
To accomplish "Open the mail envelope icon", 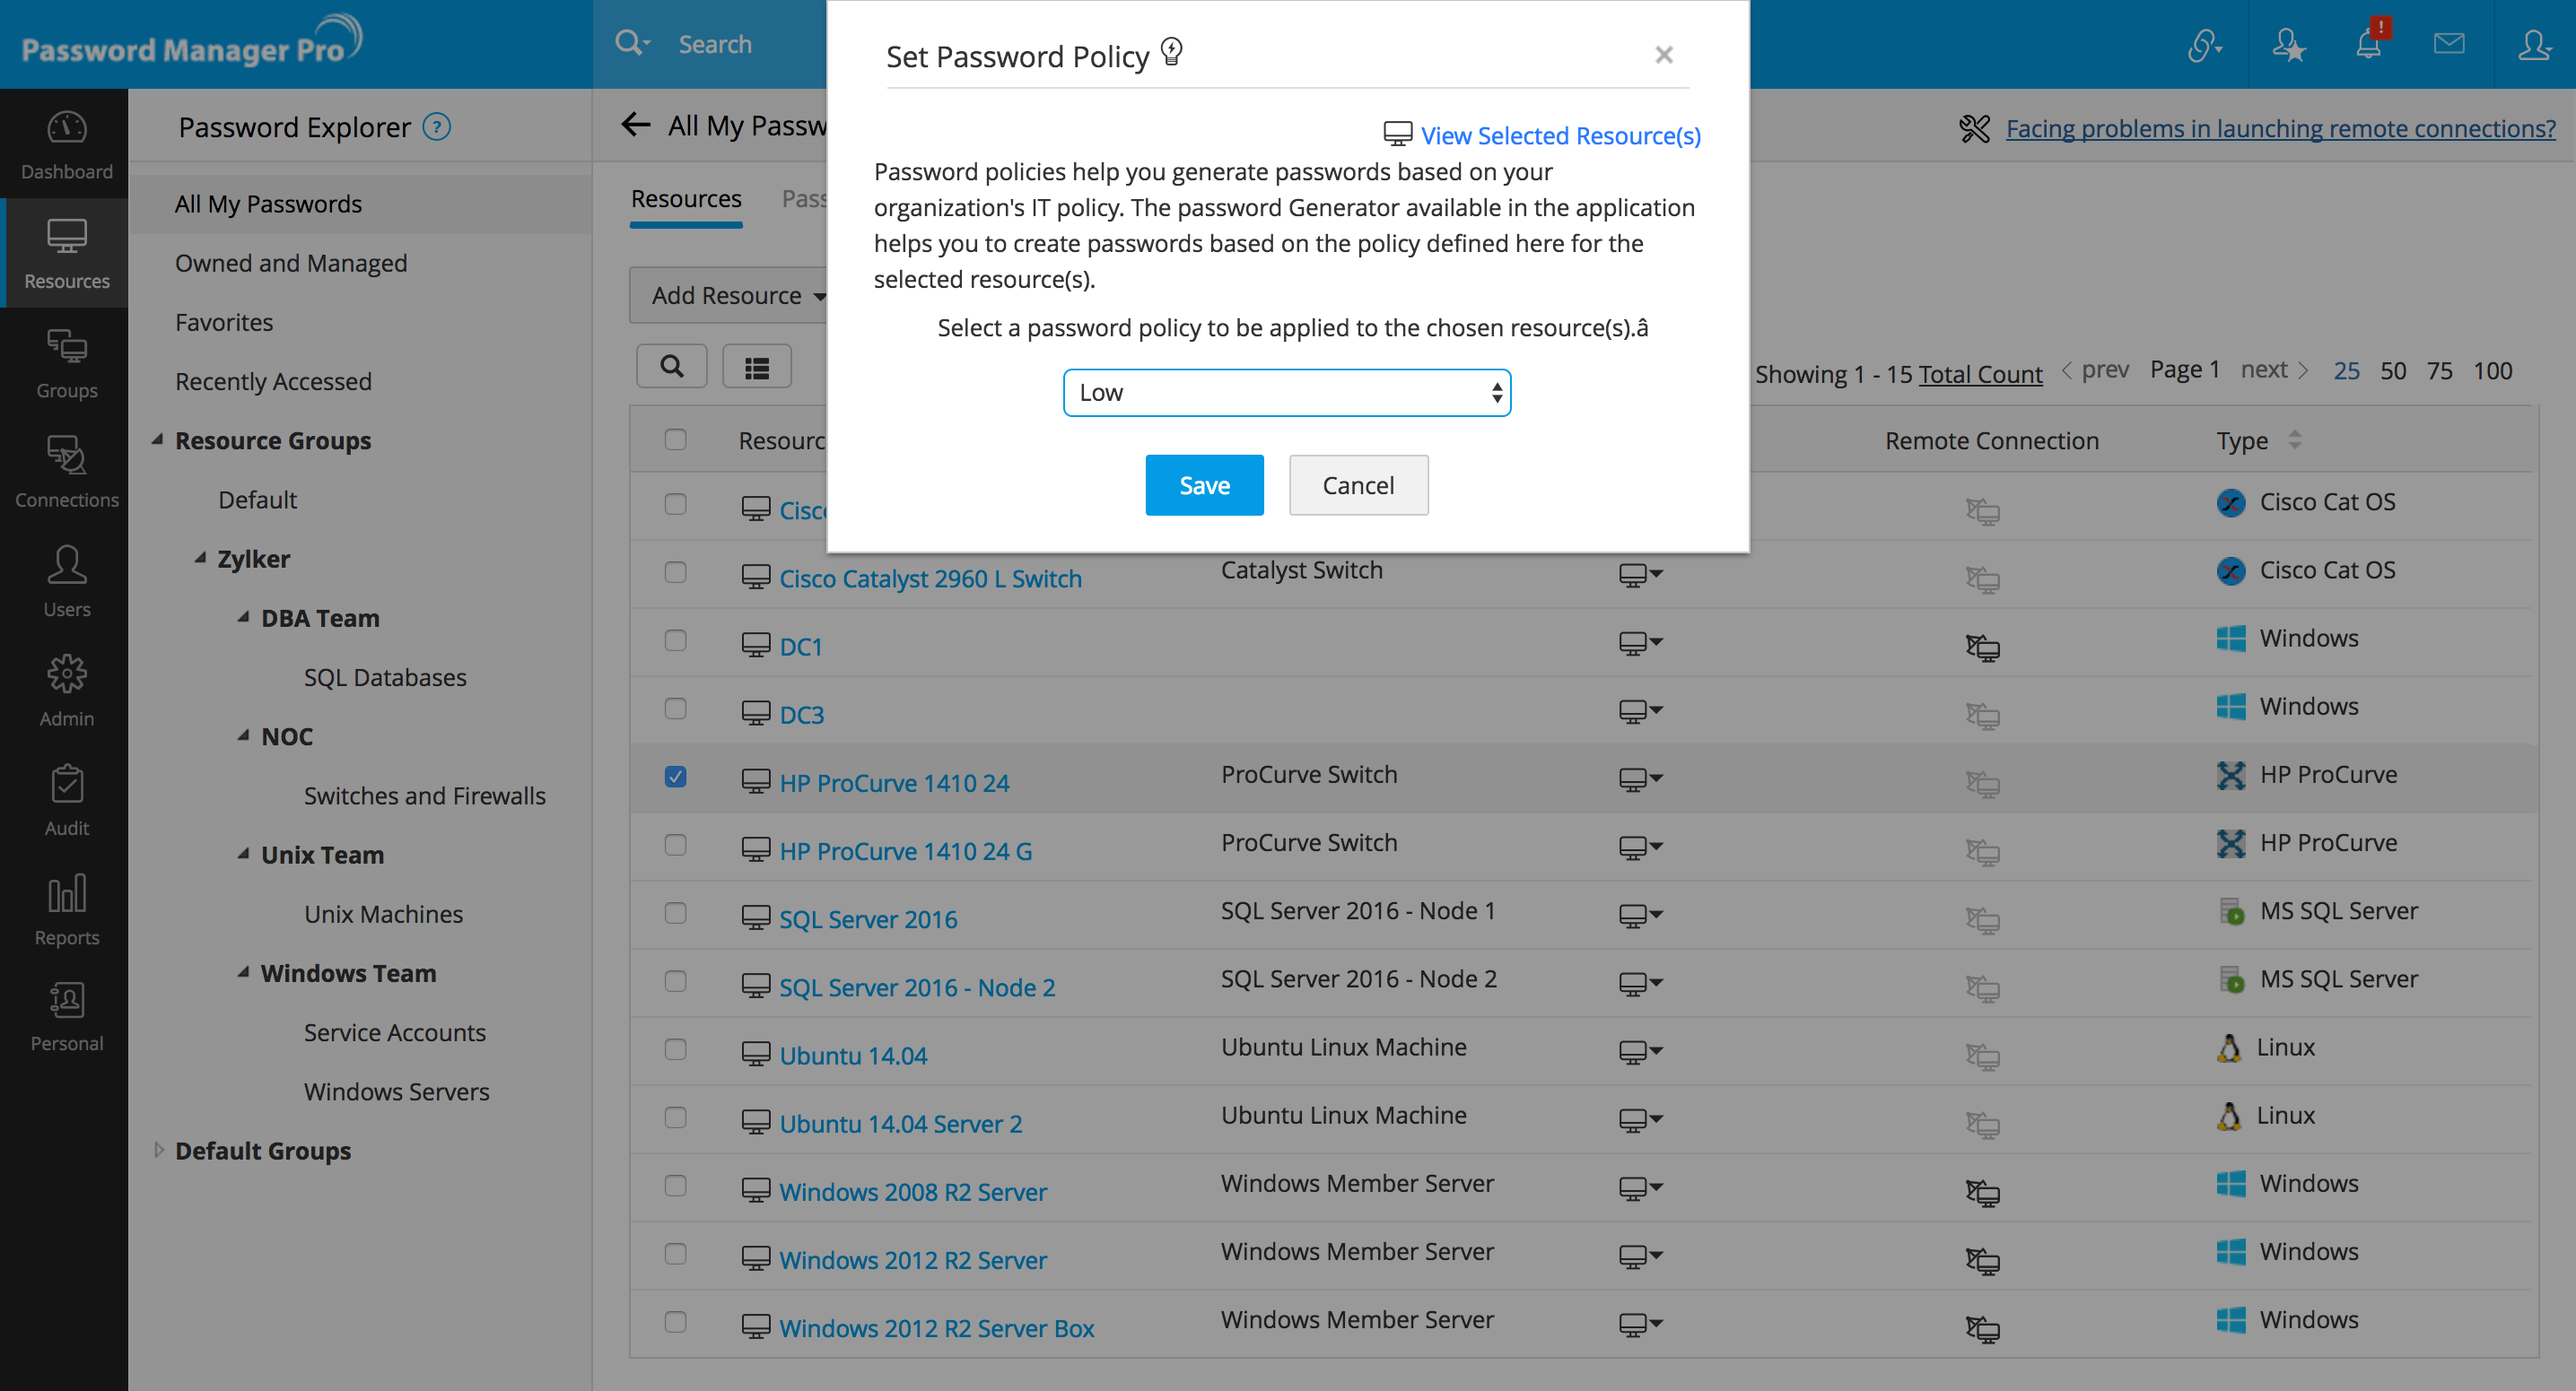I will (2448, 44).
